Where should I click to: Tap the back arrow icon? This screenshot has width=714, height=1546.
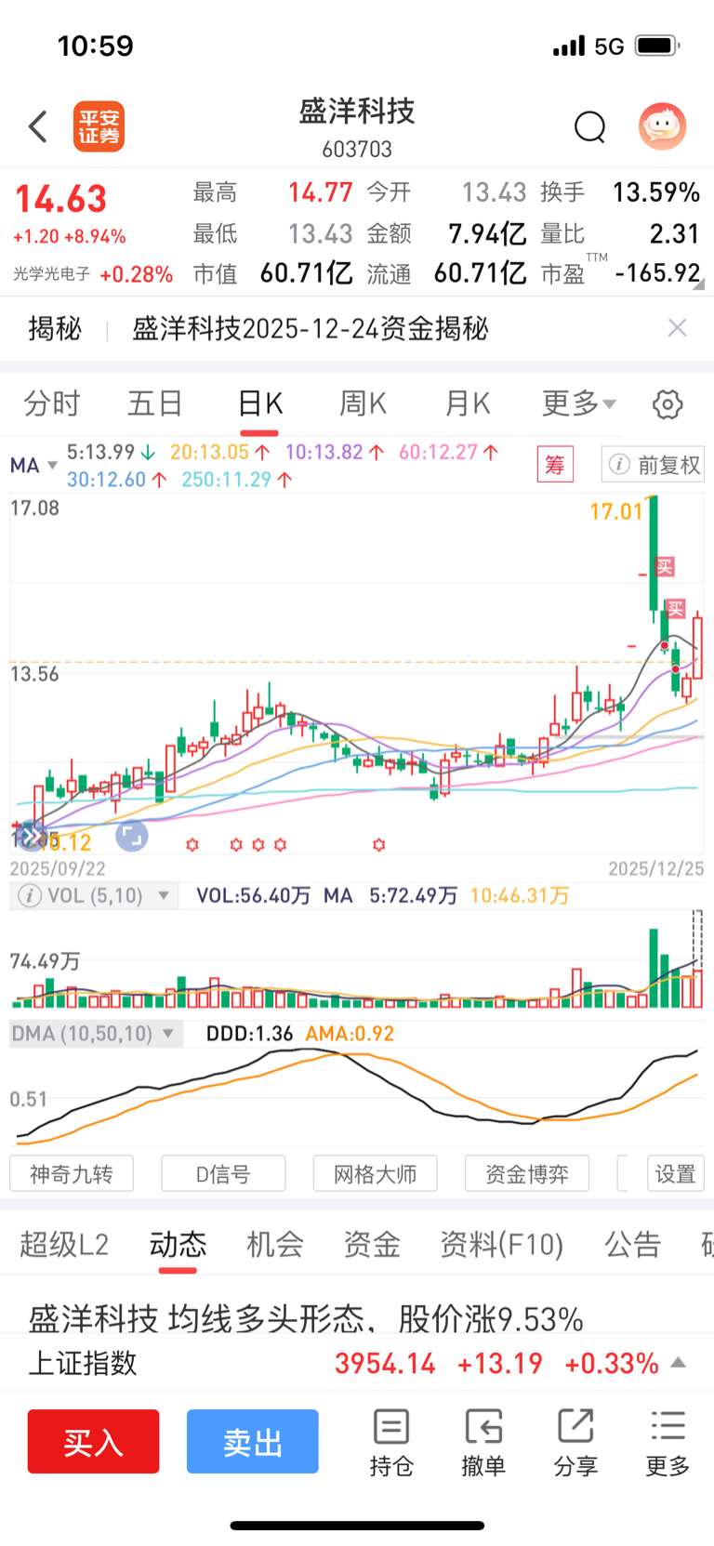[x=38, y=126]
